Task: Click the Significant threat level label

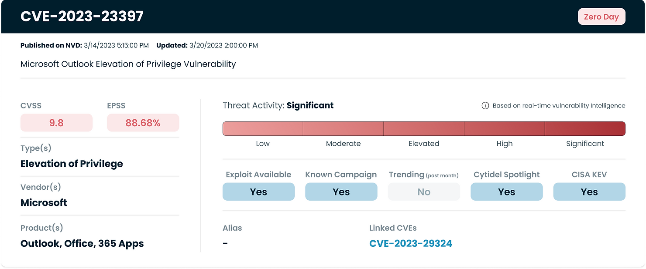Action: point(310,105)
